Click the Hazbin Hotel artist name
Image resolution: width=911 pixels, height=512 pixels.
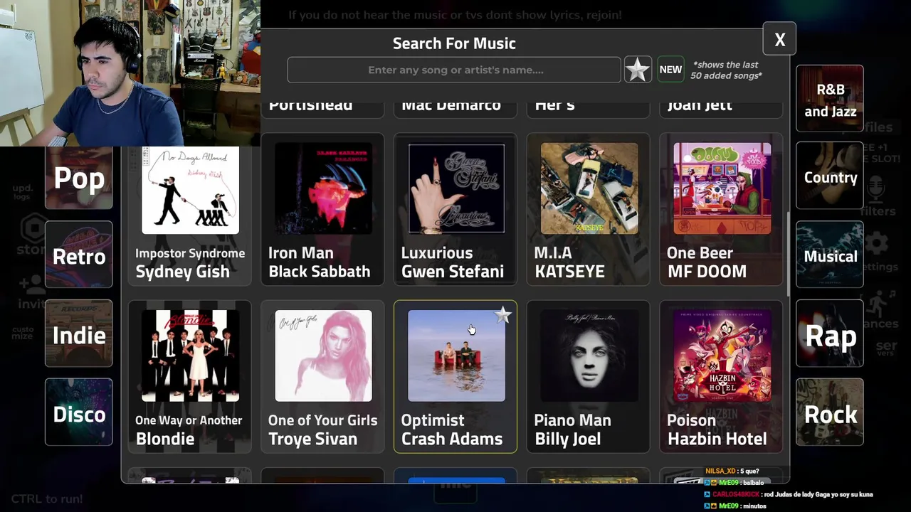click(717, 439)
